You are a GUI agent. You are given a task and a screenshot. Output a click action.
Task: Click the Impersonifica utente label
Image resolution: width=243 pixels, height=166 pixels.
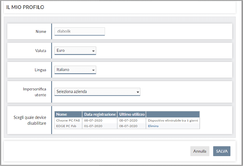tap(35, 92)
